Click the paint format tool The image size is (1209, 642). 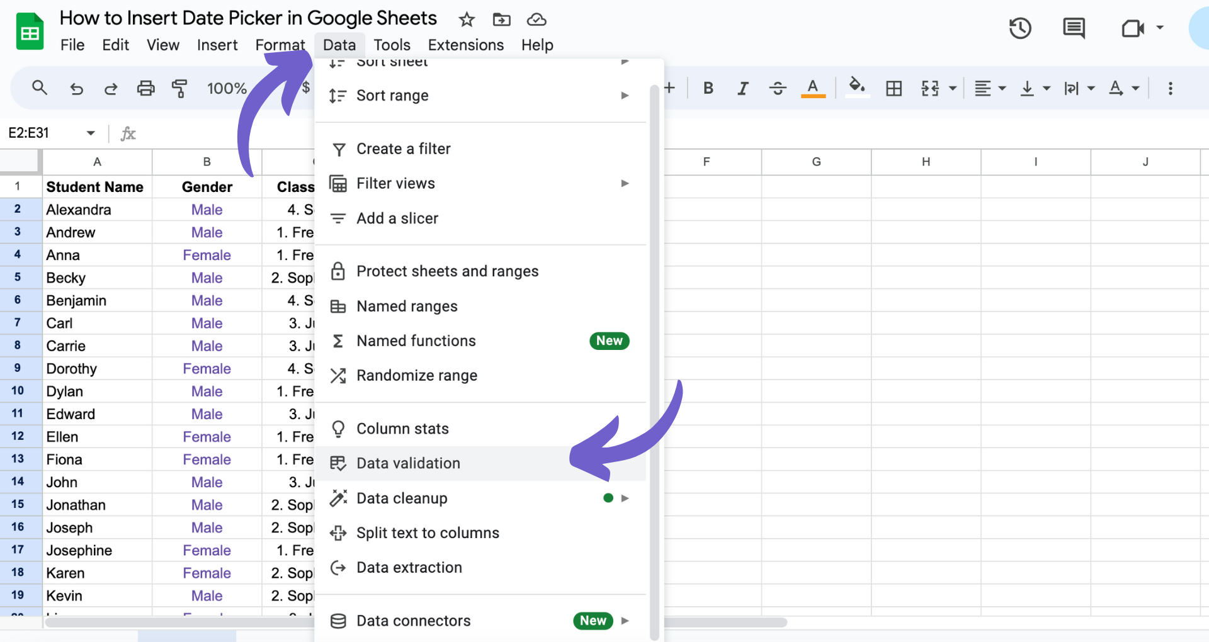click(x=180, y=88)
